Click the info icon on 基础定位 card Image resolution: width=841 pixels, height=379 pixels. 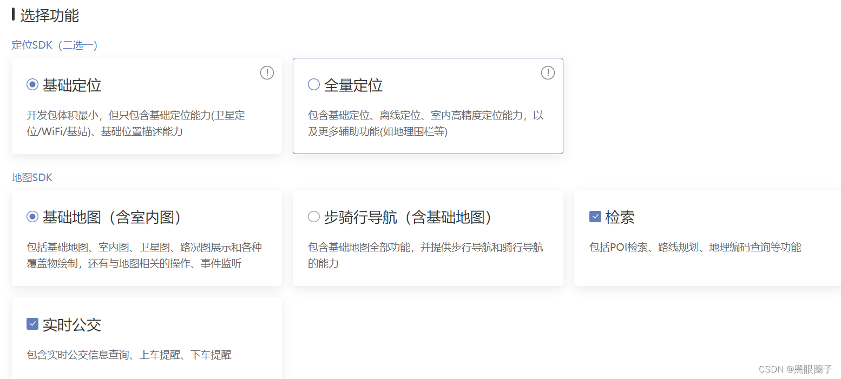(x=267, y=72)
